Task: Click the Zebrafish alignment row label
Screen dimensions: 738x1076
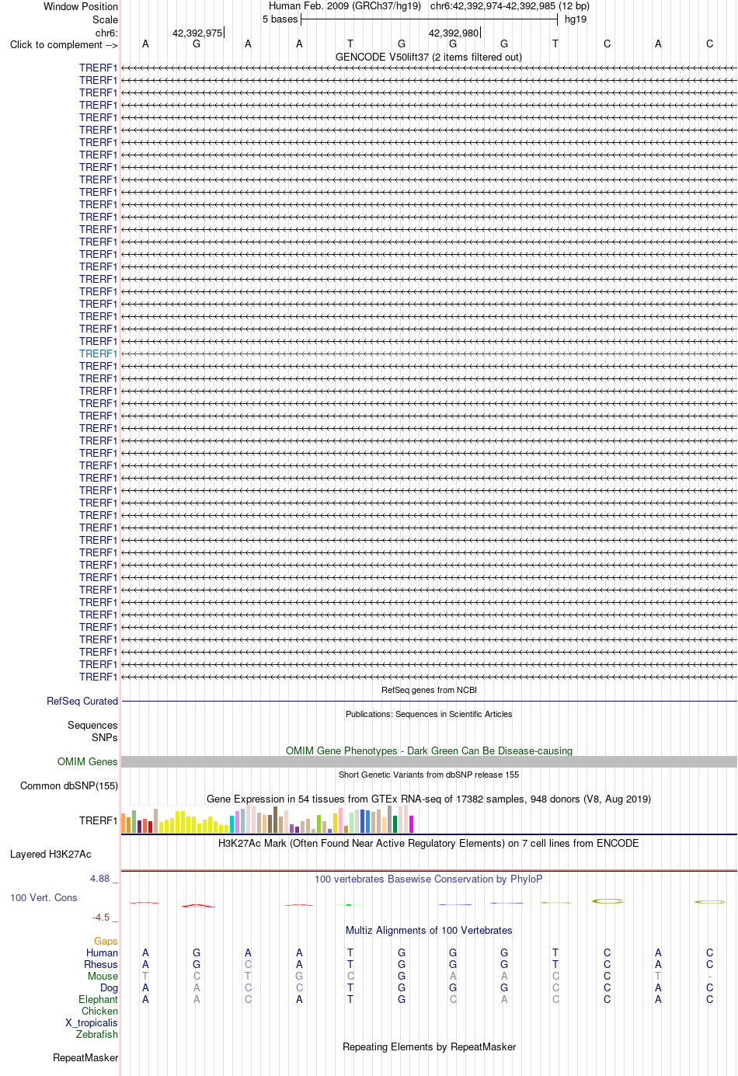Action: [97, 1034]
